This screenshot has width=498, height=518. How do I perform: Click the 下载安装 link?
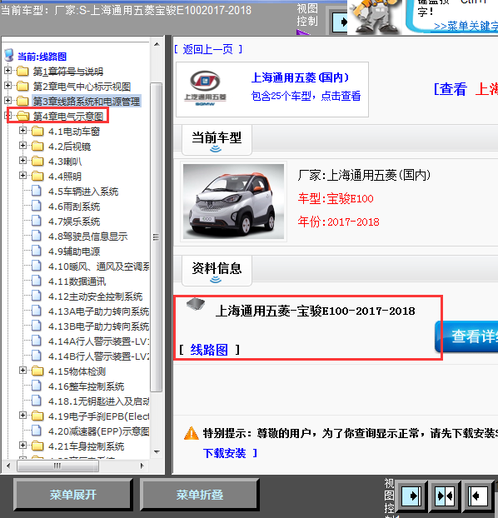coord(224,453)
